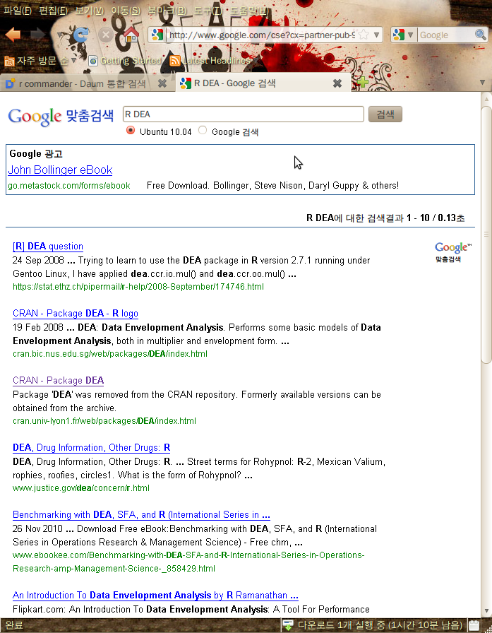Viewport: 492px width, 633px height.
Task: Open the home page icon
Action: [x=131, y=35]
